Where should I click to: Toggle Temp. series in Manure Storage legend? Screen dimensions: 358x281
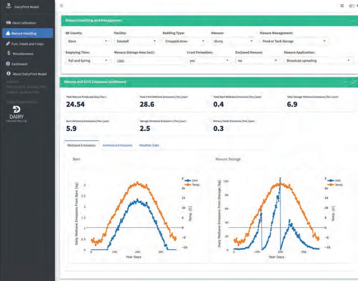point(335,185)
